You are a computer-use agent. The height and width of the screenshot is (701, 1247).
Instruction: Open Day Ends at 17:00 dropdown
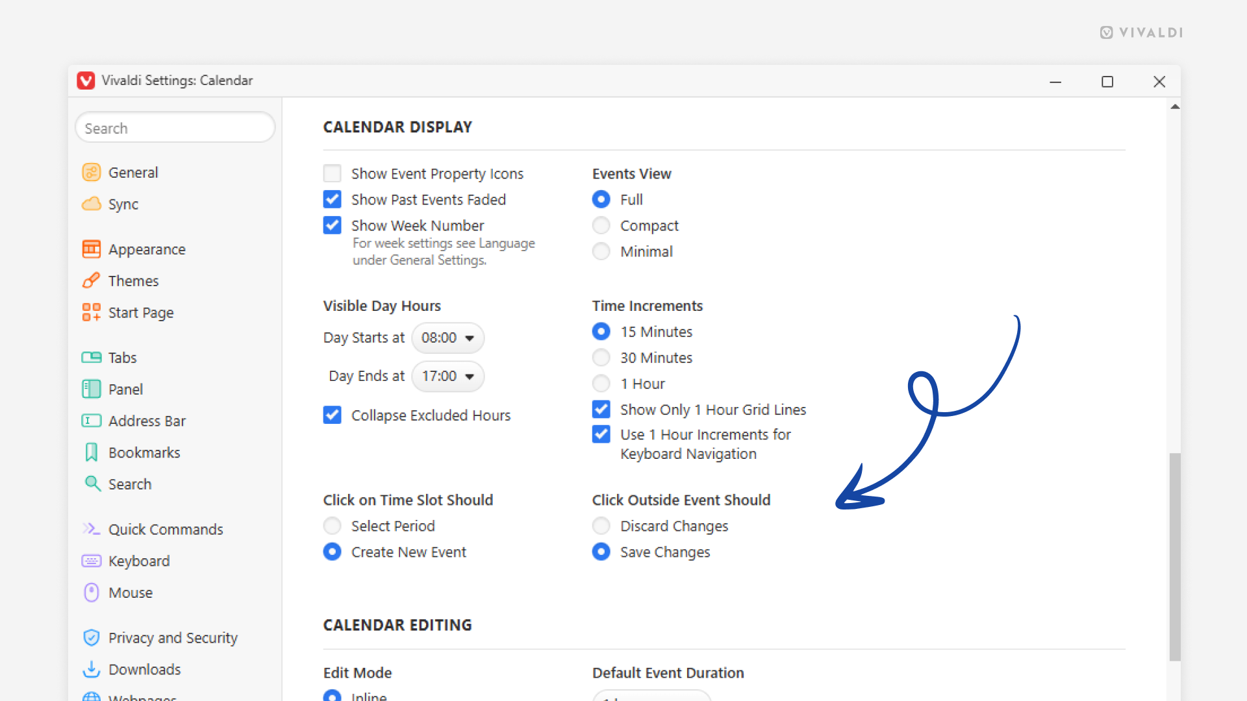coord(448,376)
